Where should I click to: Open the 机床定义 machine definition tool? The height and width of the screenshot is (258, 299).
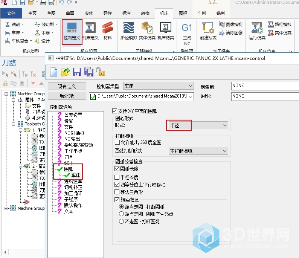(x=90, y=31)
